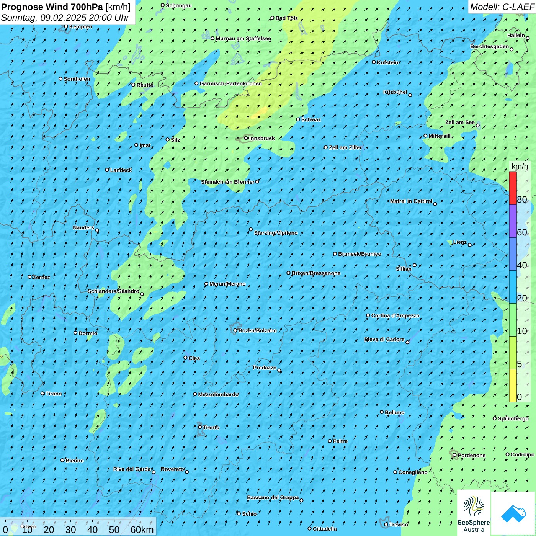Click the 'Matrei in Osttirol' label

pos(411,201)
